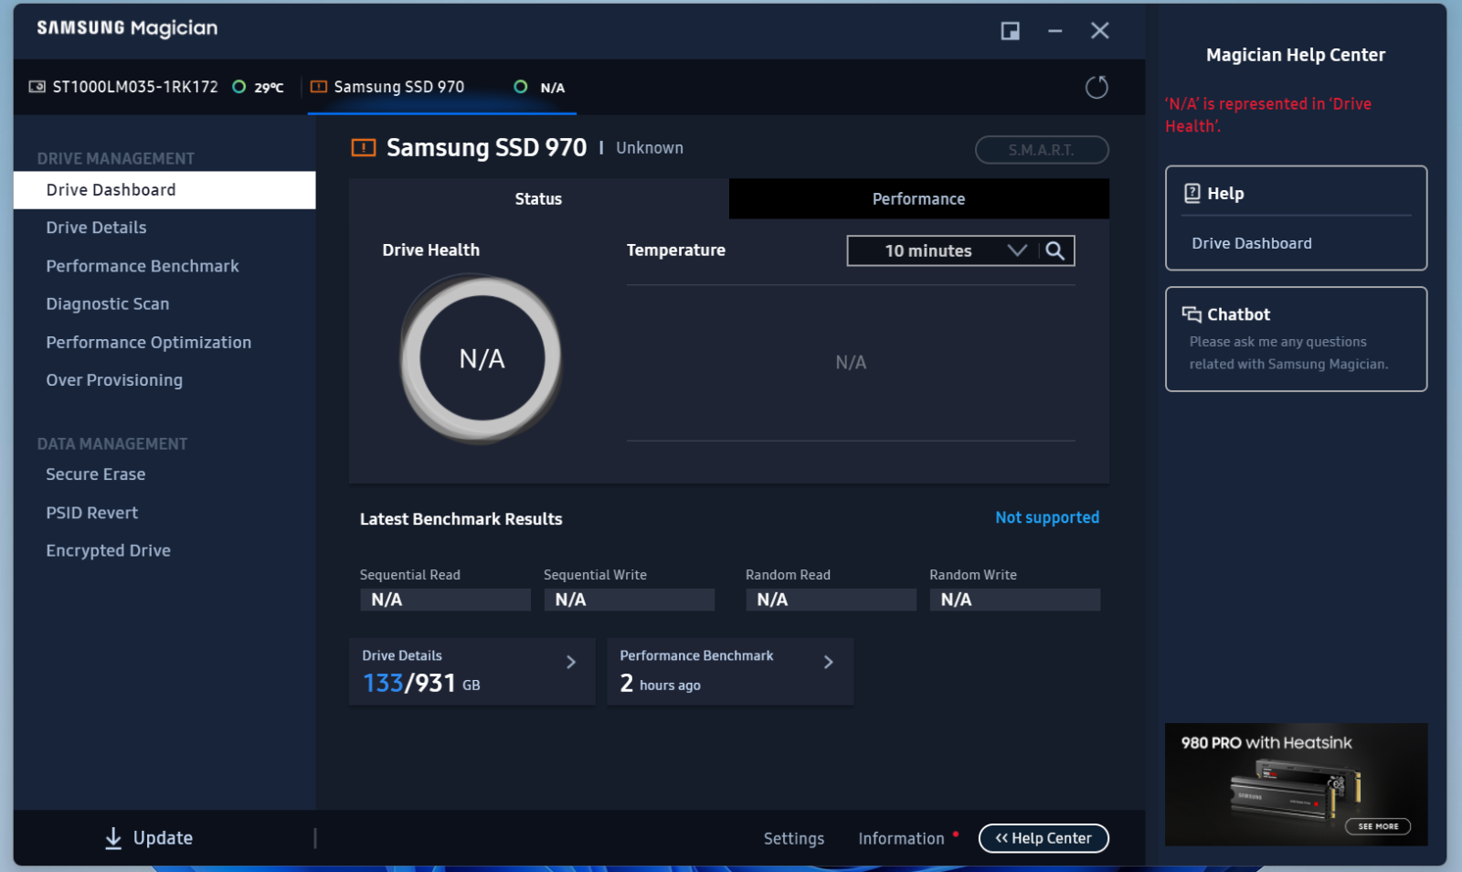Click the temperature search magnifier icon
1462x872 pixels.
[x=1054, y=250]
